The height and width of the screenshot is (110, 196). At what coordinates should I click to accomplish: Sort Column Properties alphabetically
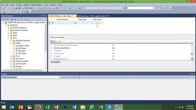click(55, 42)
